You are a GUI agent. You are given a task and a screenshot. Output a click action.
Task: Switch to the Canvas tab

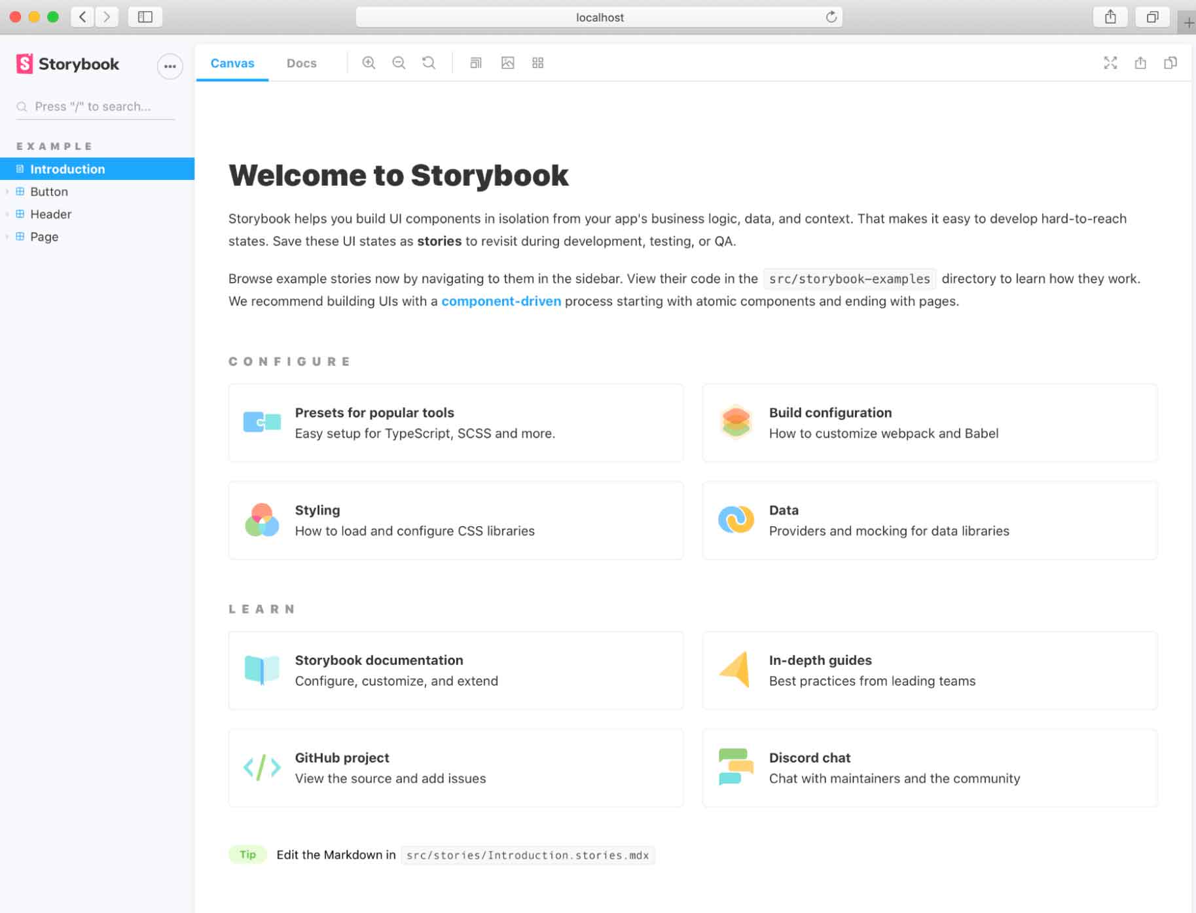pyautogui.click(x=232, y=63)
